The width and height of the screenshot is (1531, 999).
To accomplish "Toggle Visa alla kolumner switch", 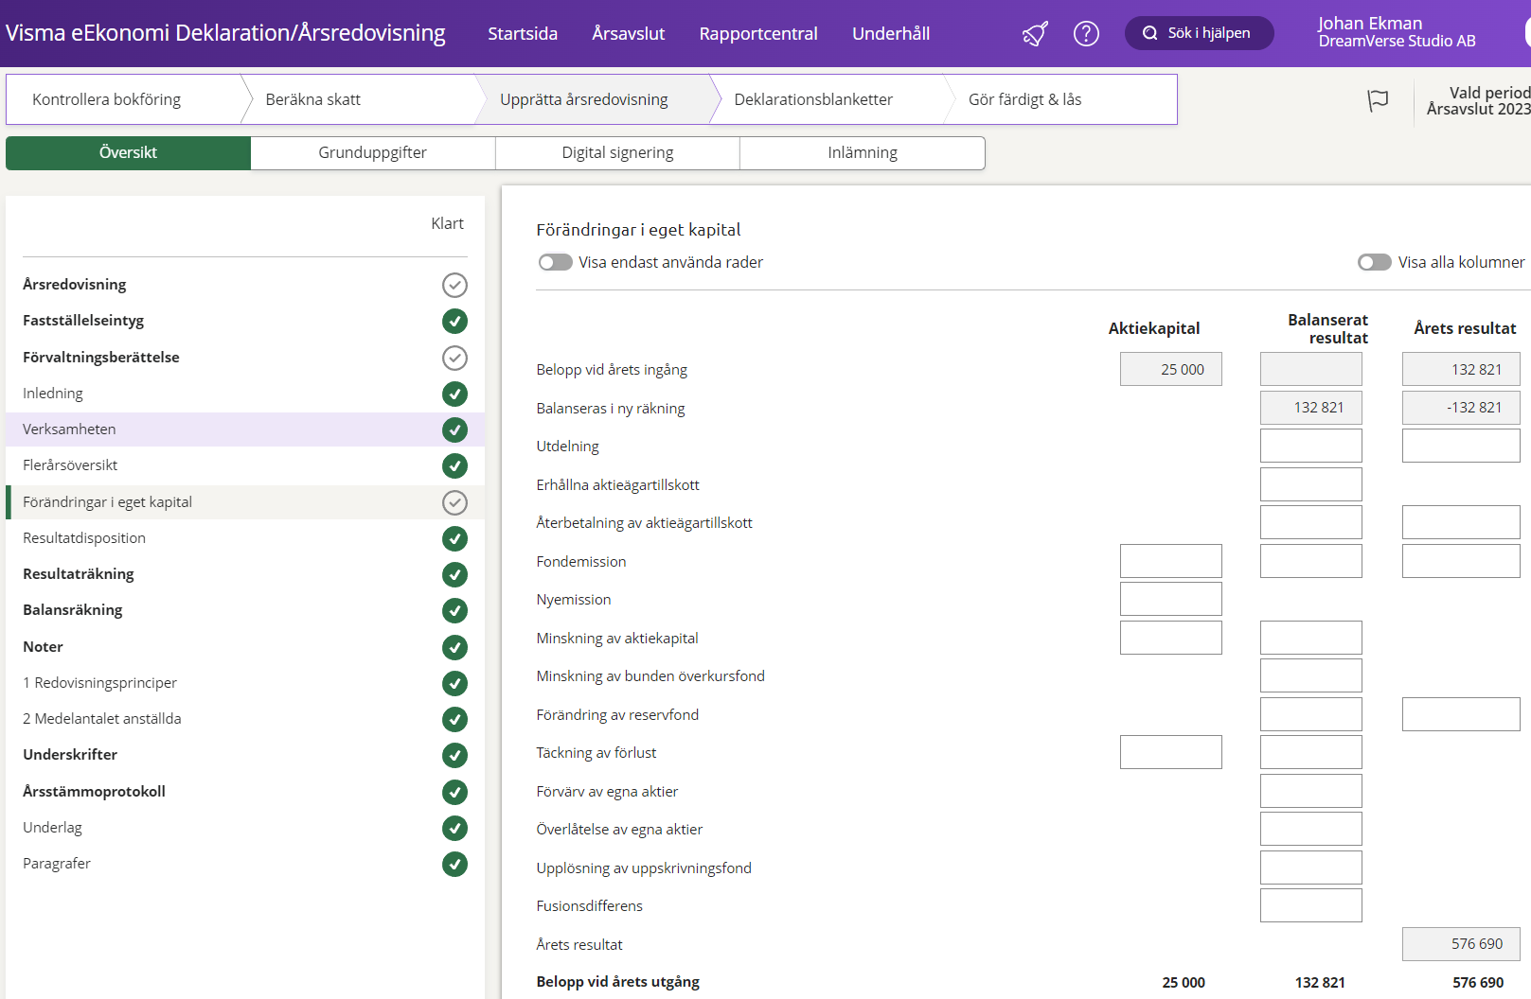I will pyautogui.click(x=1375, y=262).
